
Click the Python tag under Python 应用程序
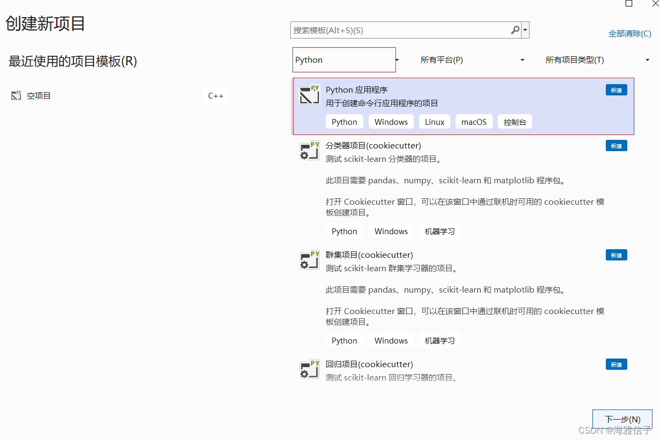click(x=344, y=122)
